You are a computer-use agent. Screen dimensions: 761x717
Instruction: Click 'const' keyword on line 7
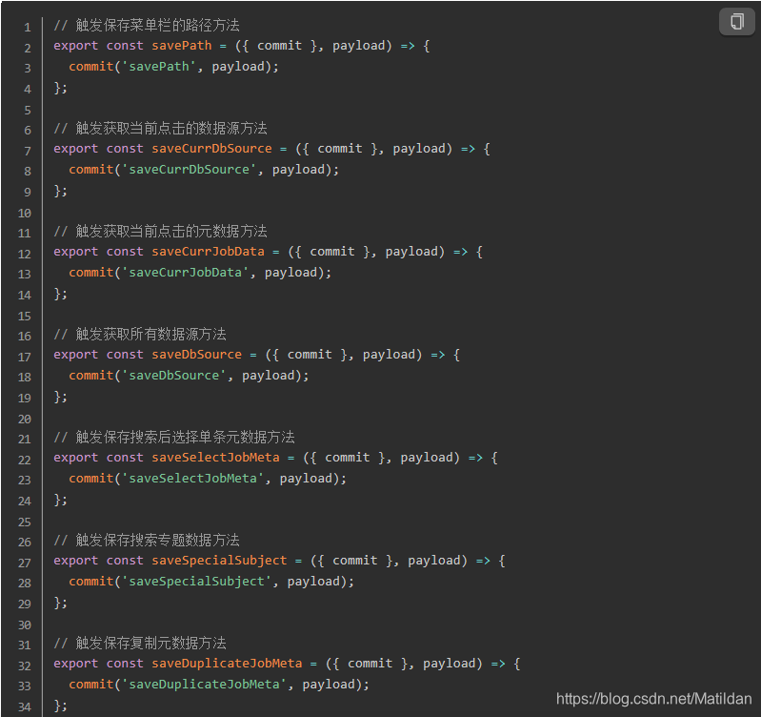click(125, 149)
